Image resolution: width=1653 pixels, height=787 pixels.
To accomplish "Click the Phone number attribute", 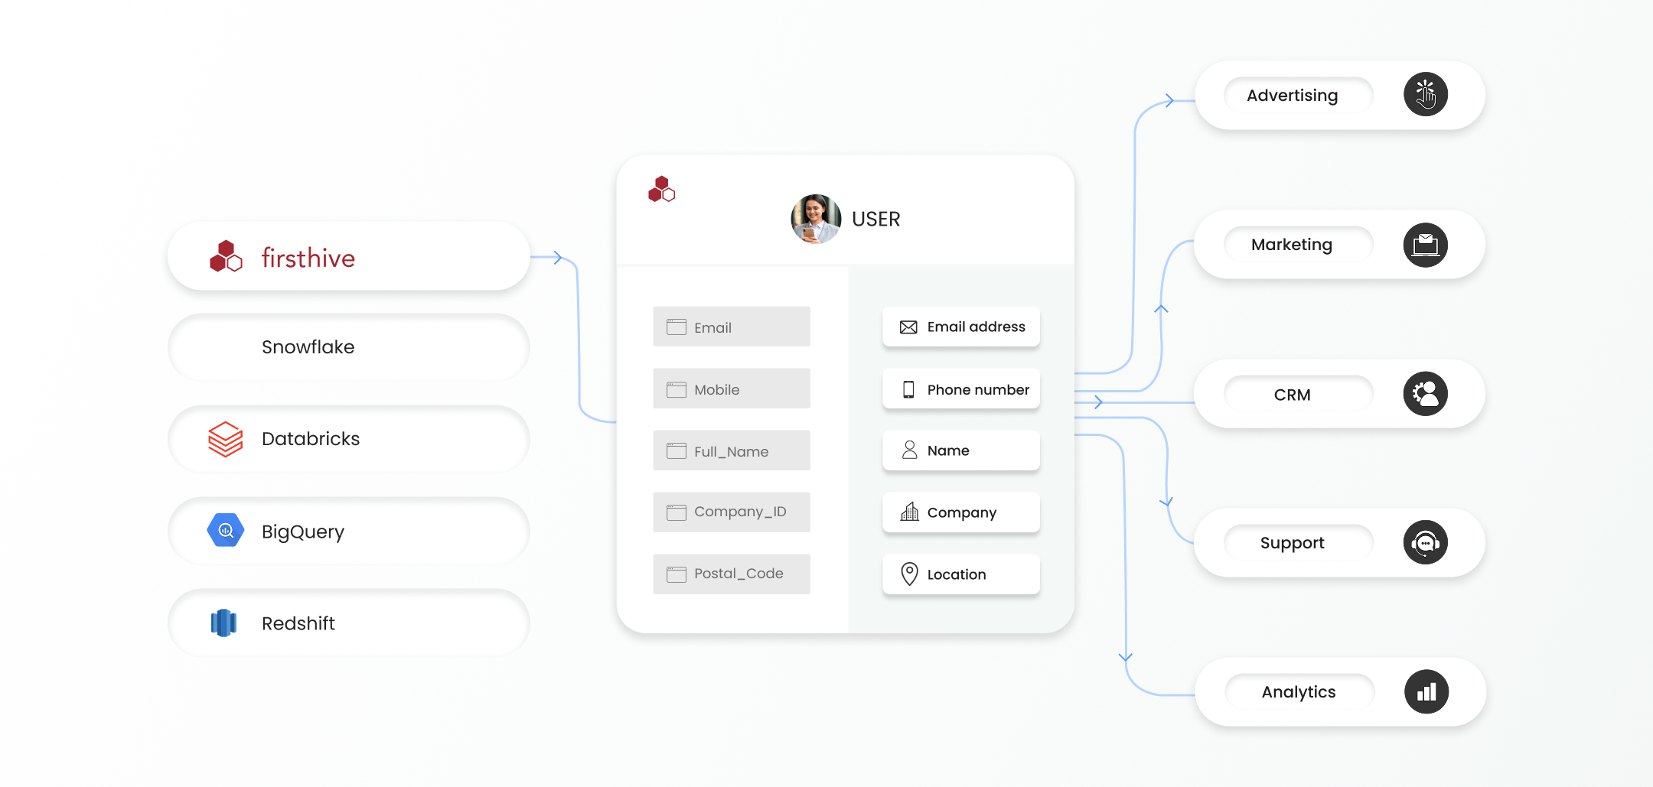I will (x=960, y=389).
